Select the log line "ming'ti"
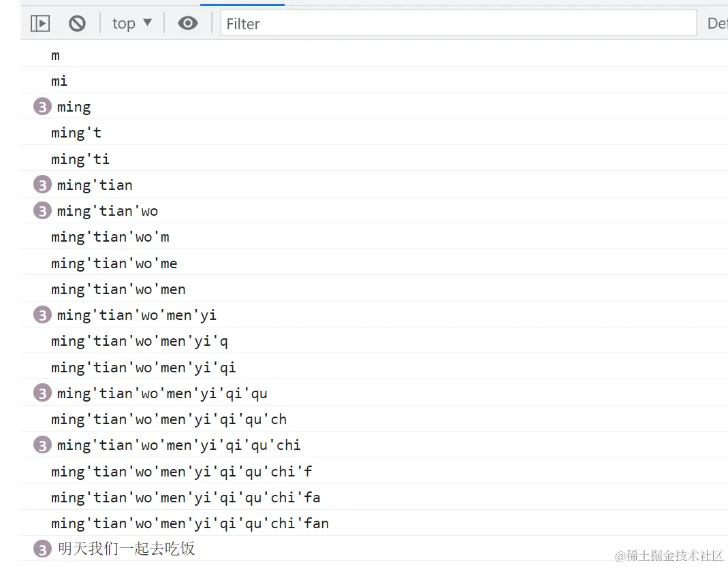This screenshot has width=728, height=567. point(80,159)
